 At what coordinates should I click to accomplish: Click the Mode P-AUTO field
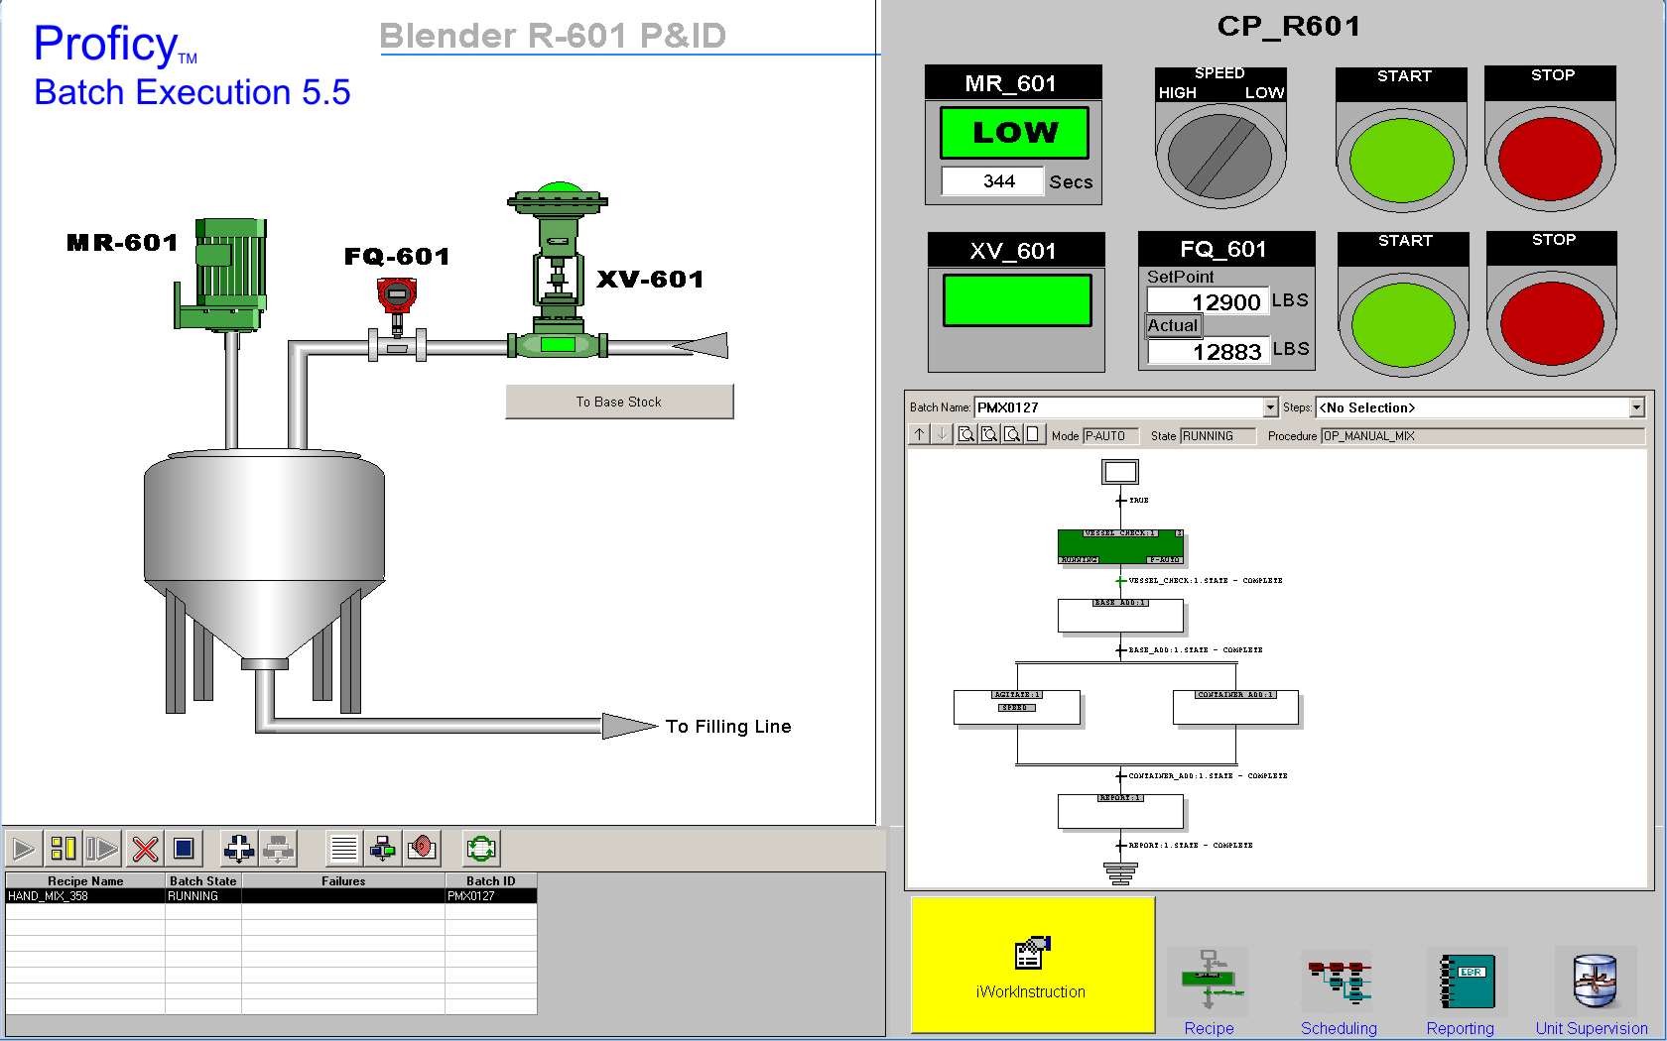tap(1109, 436)
